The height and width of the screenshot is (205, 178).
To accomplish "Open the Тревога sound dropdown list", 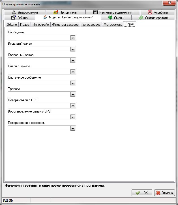I will 73,94.
